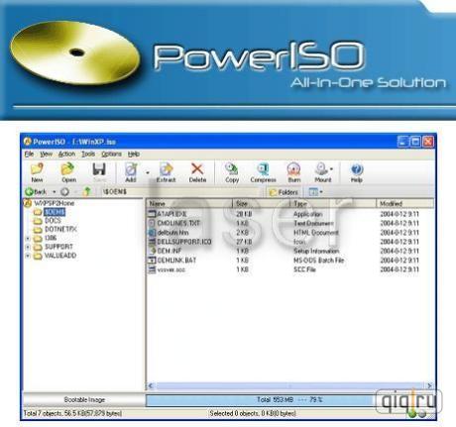Screen dimensions: 456x427
Task: Expand the I386 folder tree node
Action: coord(28,238)
